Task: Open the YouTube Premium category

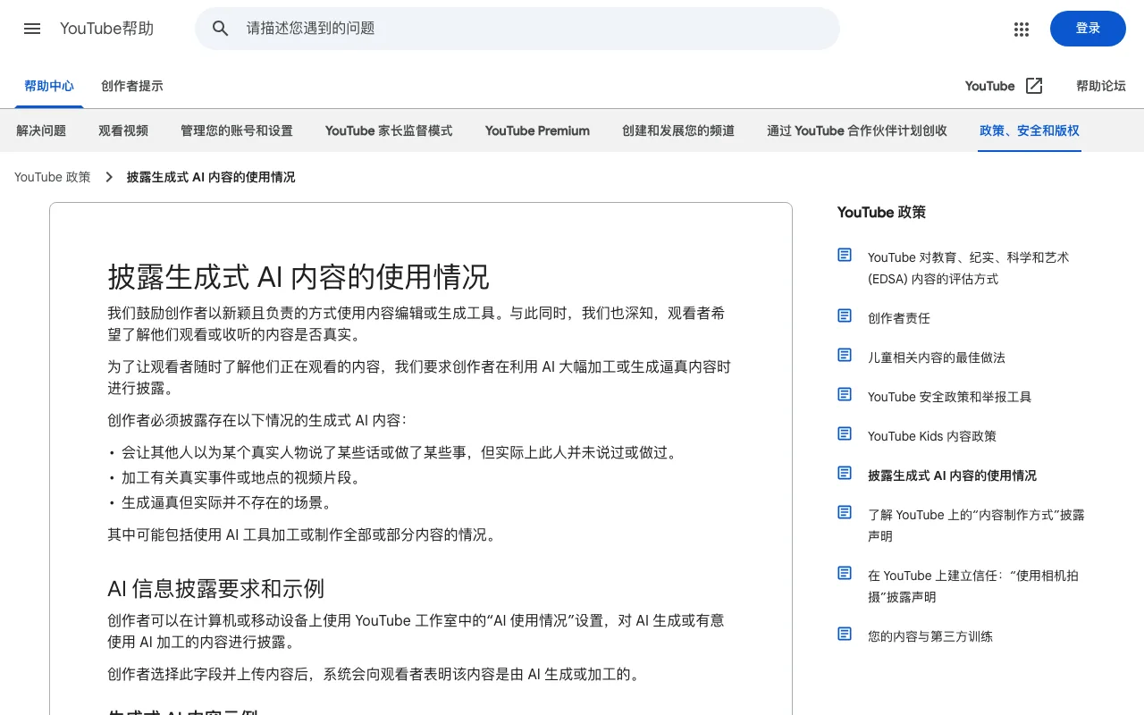Action: (537, 130)
